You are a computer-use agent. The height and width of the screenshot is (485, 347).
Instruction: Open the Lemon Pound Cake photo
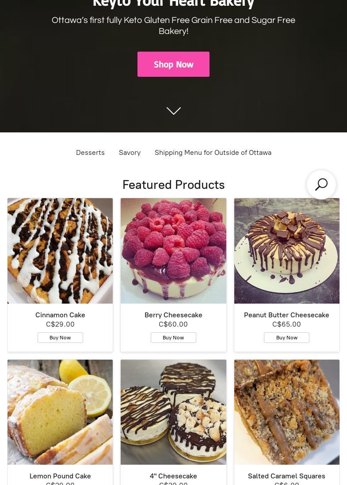point(60,412)
